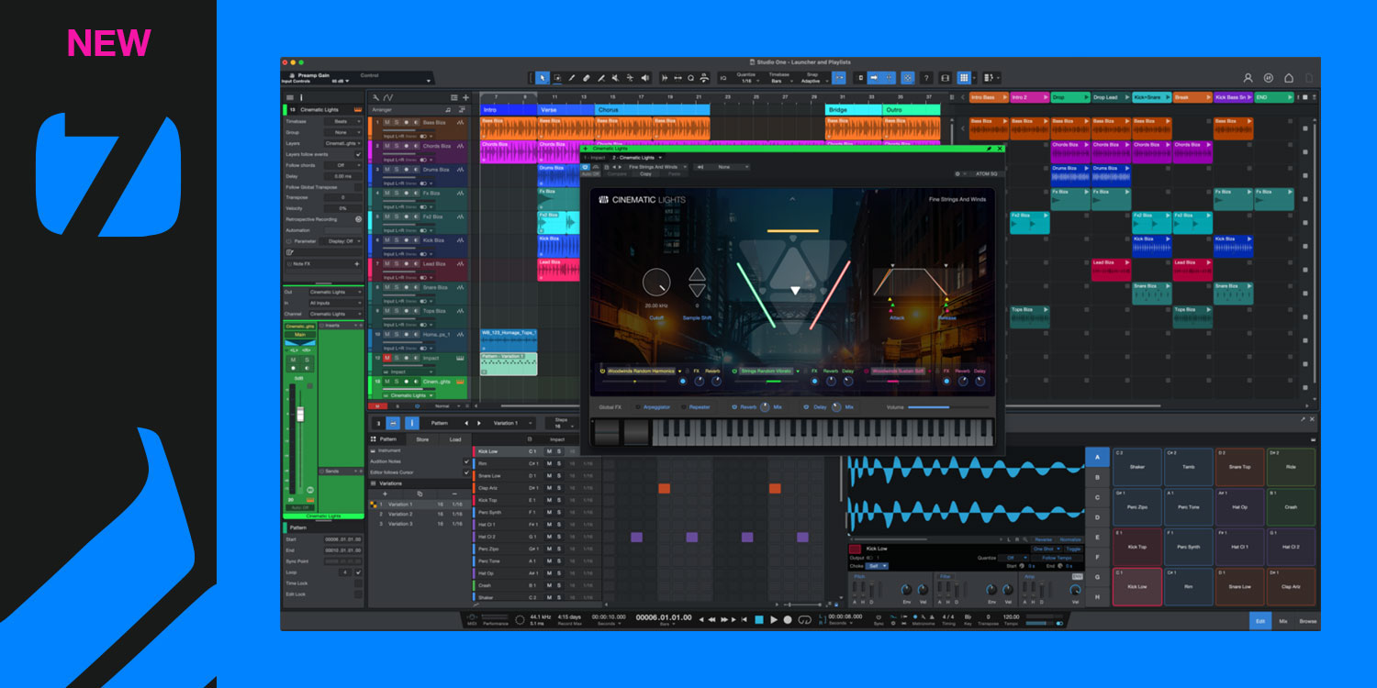Enable the Arpeggiator in Global FX
Image resolution: width=1377 pixels, height=688 pixels.
638,406
